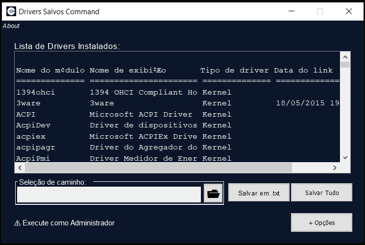Viewport: 365px width, 245px height.
Task: Click the vertical scrollbar down arrow
Action: click(x=345, y=157)
